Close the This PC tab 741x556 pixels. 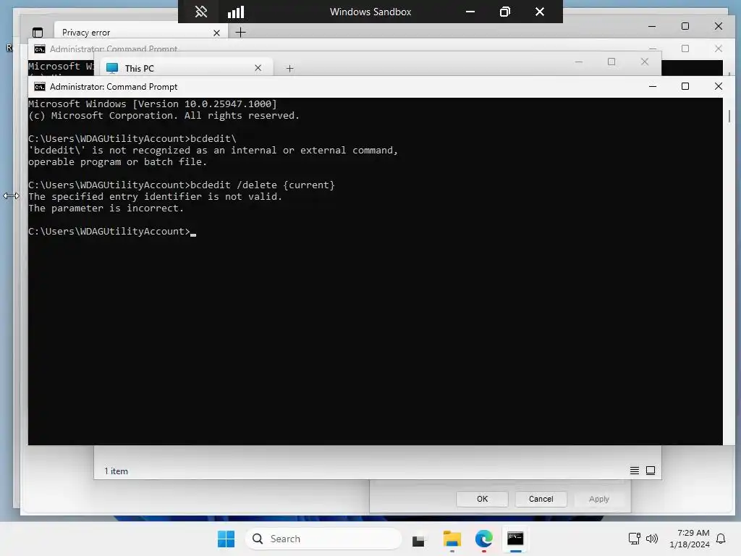pos(258,67)
